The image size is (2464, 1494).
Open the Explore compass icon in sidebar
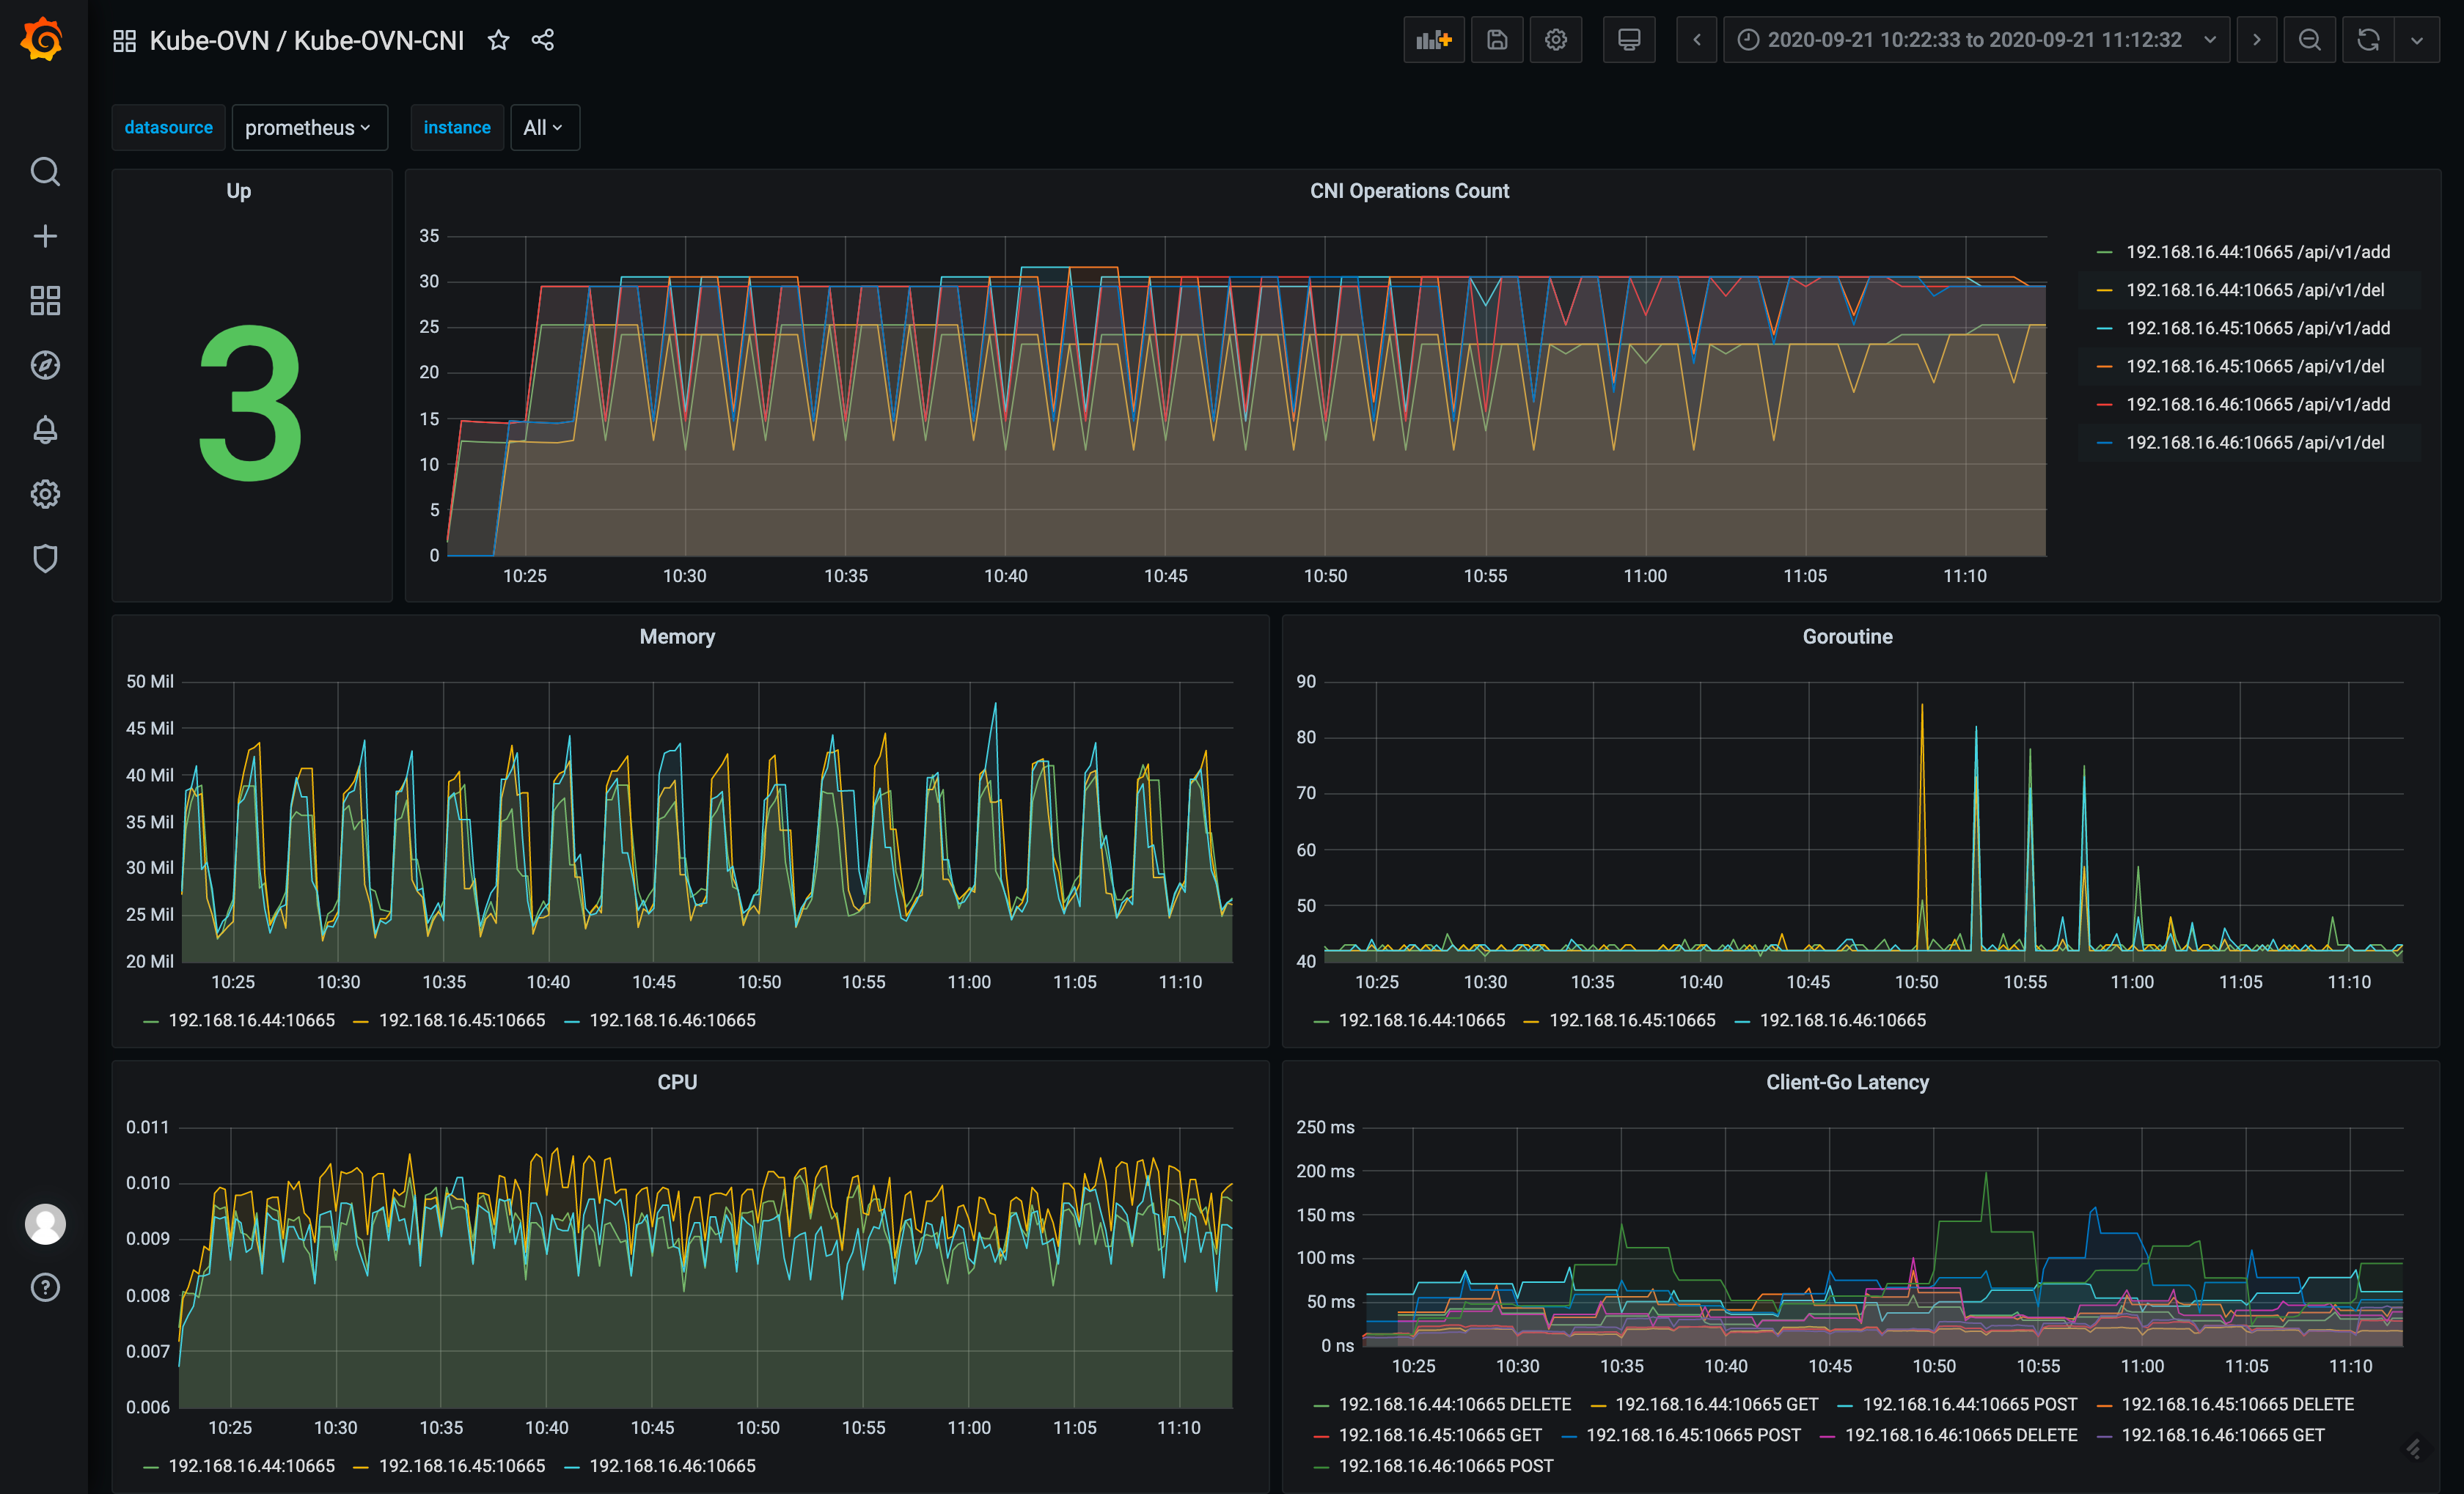(45, 365)
